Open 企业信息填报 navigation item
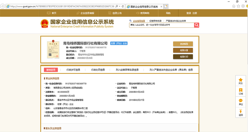The height and width of the screenshot is (132, 248). [85, 13]
